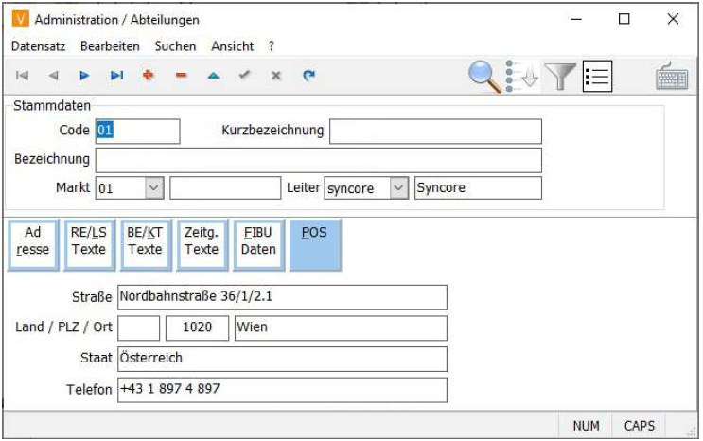
Task: Go to the previous record
Action: click(53, 76)
